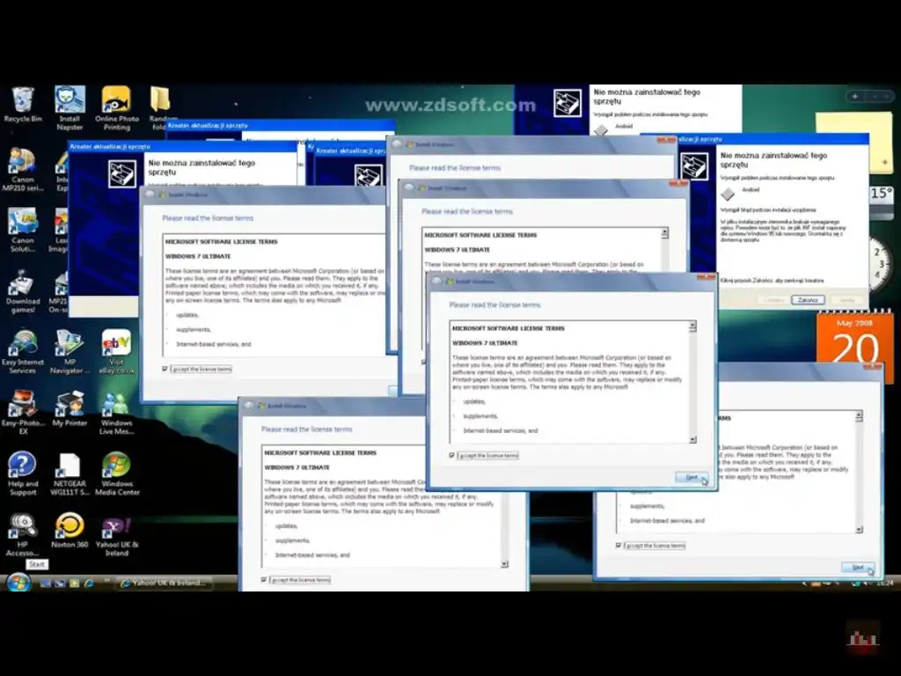Select the NETGEAR WG111T file icon

pyautogui.click(x=70, y=474)
